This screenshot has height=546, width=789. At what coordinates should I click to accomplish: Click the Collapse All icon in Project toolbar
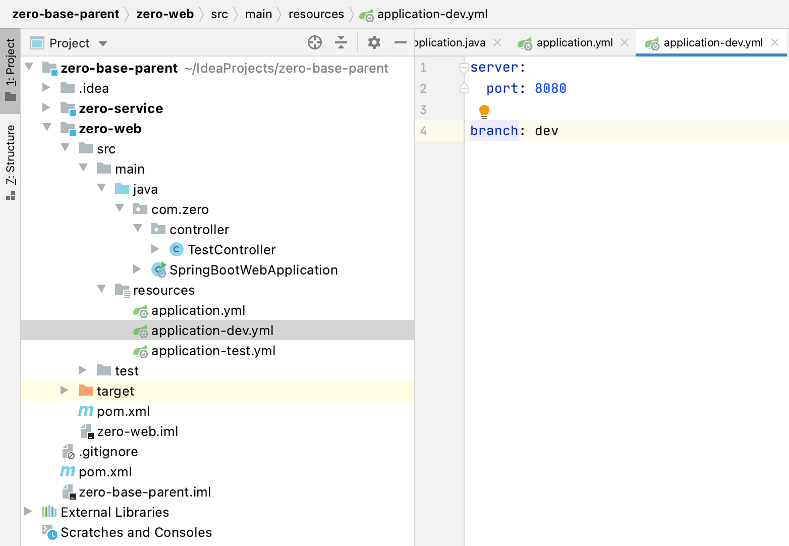coord(341,43)
